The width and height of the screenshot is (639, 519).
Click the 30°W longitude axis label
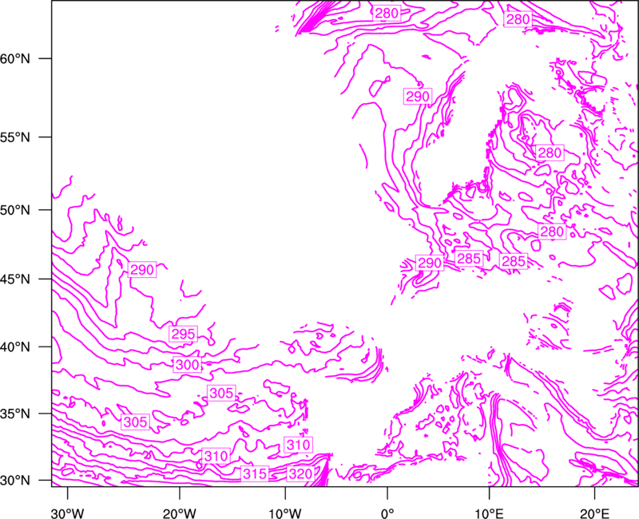[67, 513]
